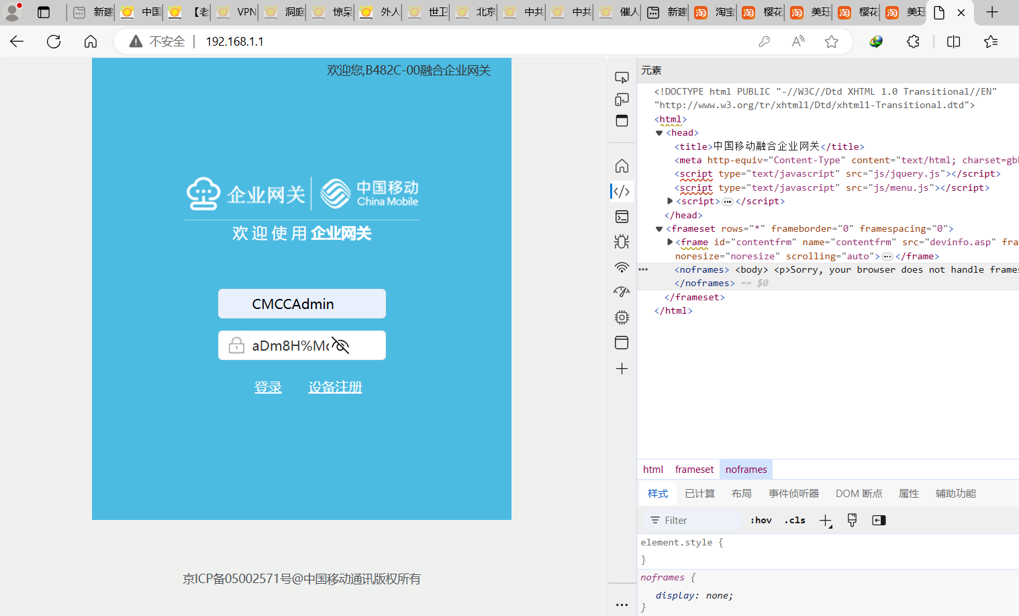The image size is (1019, 616).
Task: Open the 辅助功能 tab
Action: pyautogui.click(x=956, y=494)
